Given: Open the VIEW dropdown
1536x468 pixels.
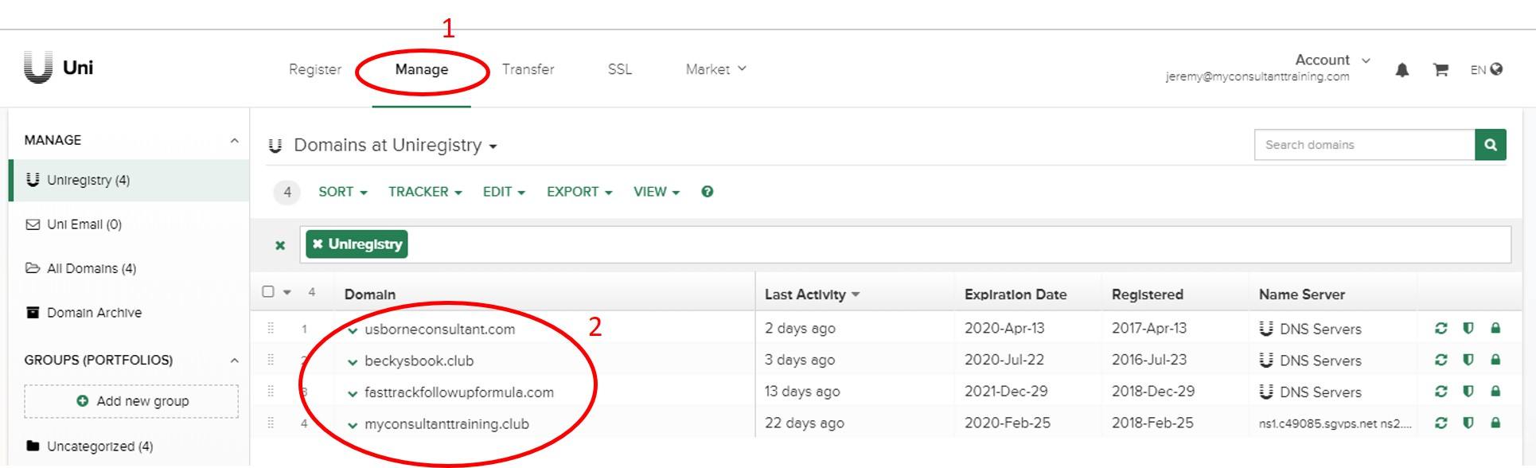Looking at the screenshot, I should [x=657, y=192].
